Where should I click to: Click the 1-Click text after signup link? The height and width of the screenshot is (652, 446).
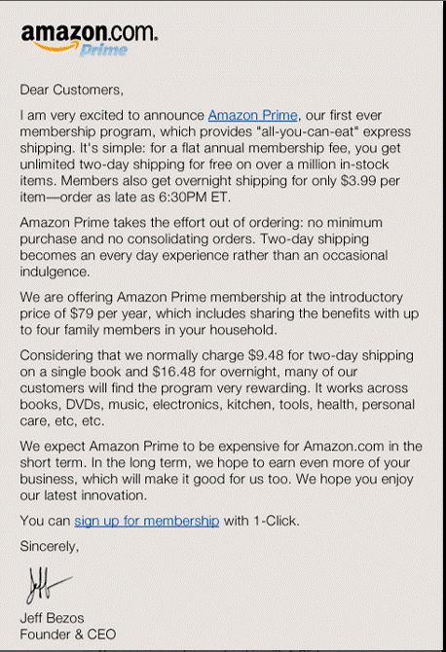pos(277,521)
